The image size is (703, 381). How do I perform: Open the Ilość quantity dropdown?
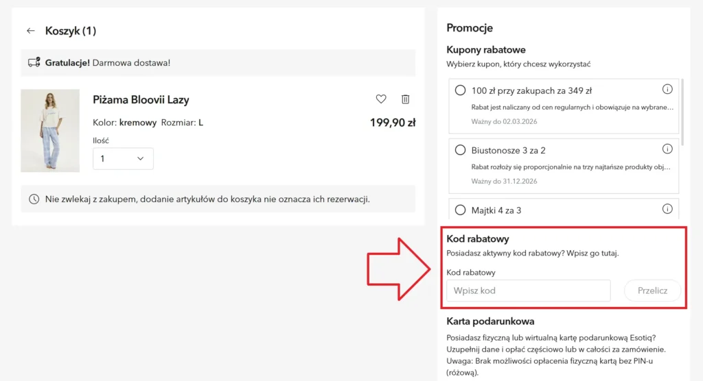123,158
